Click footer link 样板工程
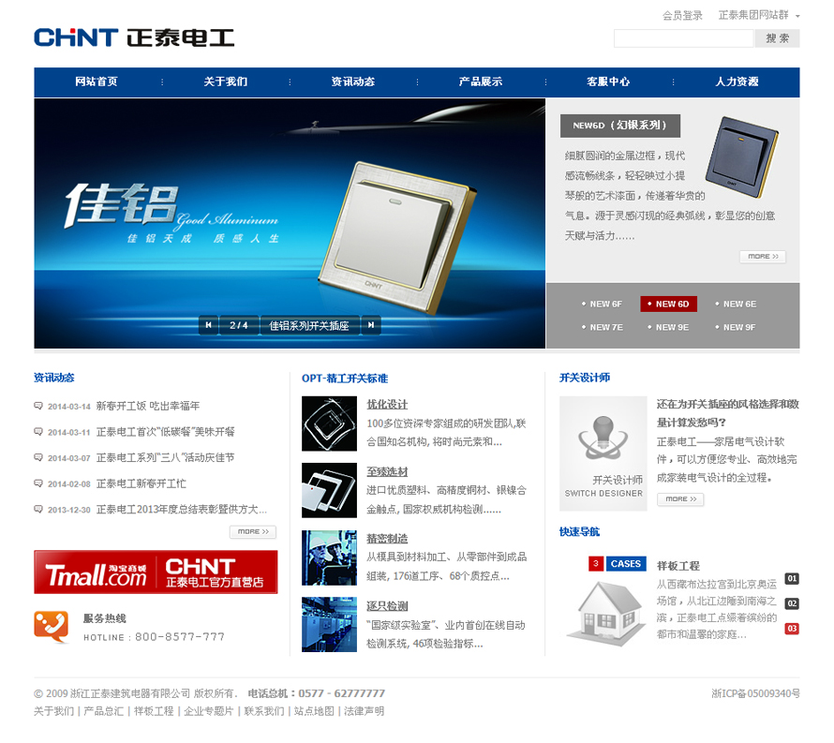834x743 pixels. [154, 711]
